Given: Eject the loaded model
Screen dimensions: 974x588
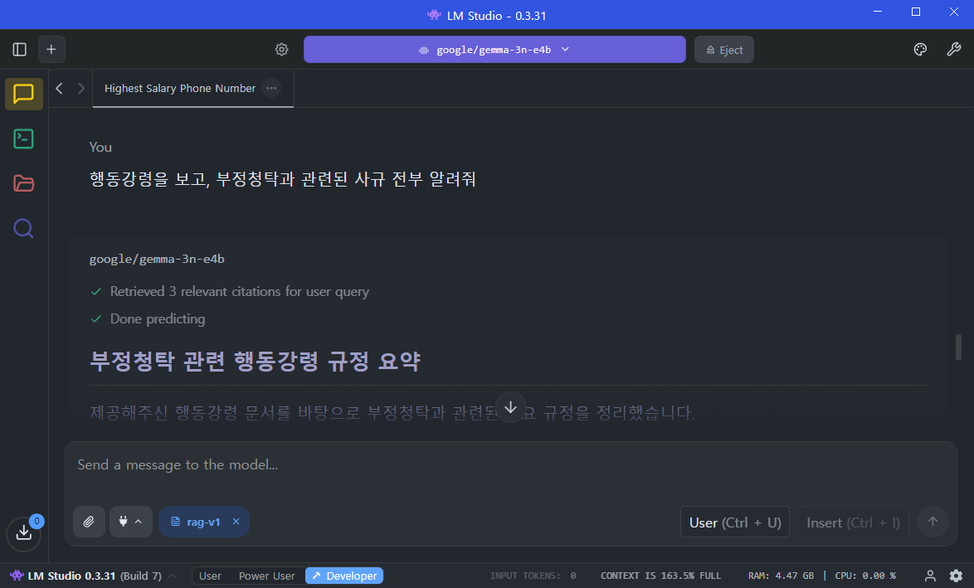Looking at the screenshot, I should coord(723,50).
